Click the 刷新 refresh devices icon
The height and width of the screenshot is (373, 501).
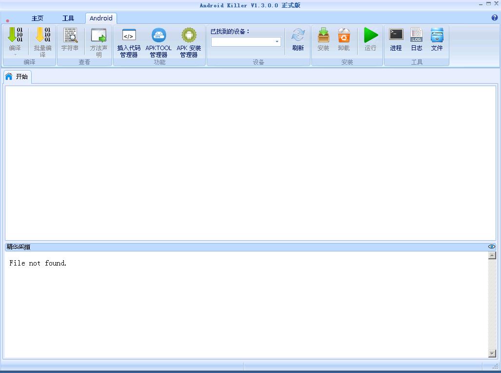click(x=298, y=35)
